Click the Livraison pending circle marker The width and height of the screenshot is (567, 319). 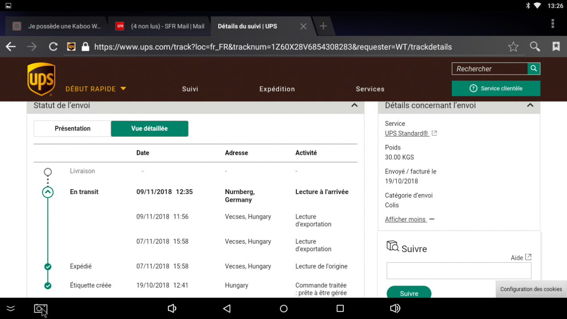pos(48,172)
